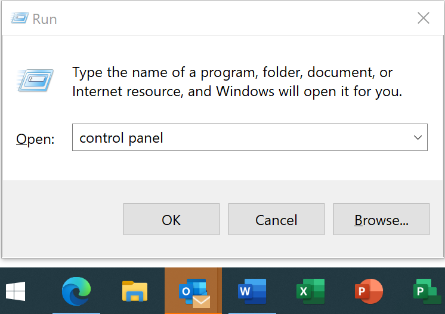Image resolution: width=445 pixels, height=314 pixels.
Task: Close the Run dialog with the X
Action: [x=424, y=18]
